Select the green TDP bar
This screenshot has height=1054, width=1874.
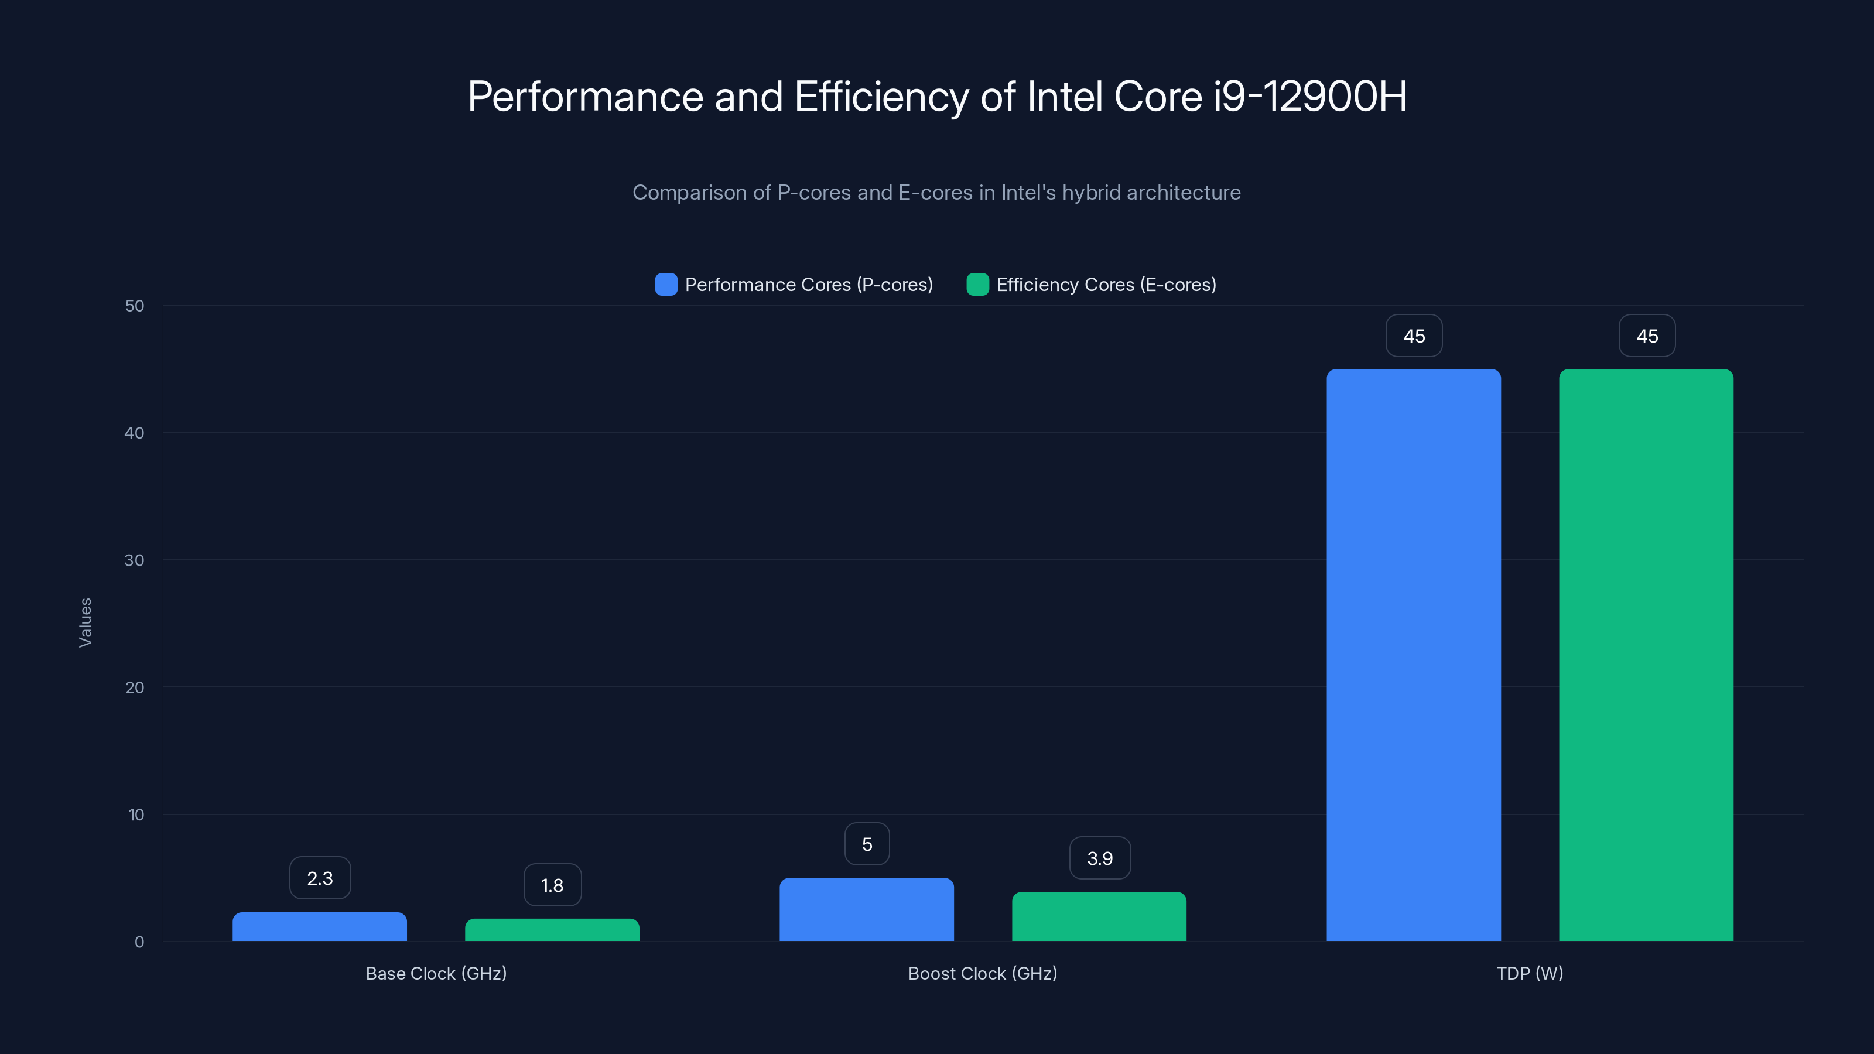coord(1646,655)
